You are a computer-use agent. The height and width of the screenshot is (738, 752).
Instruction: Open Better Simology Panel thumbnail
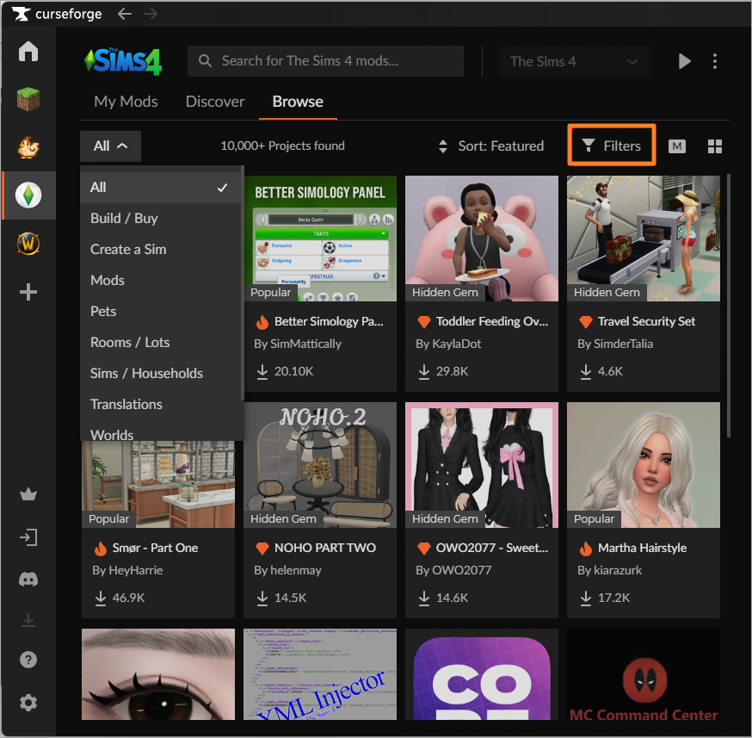tap(320, 239)
